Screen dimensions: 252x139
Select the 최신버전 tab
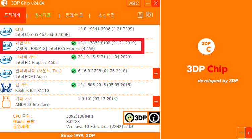coord(106,15)
